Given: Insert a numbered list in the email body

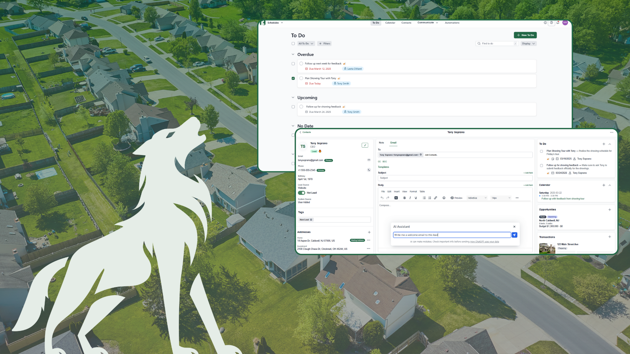Looking at the screenshot, I should pyautogui.click(x=430, y=198).
